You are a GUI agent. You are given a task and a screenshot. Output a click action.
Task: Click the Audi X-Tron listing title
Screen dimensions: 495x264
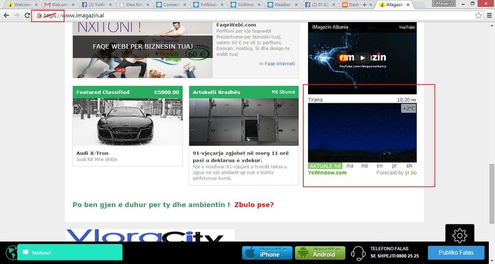pyautogui.click(x=92, y=153)
